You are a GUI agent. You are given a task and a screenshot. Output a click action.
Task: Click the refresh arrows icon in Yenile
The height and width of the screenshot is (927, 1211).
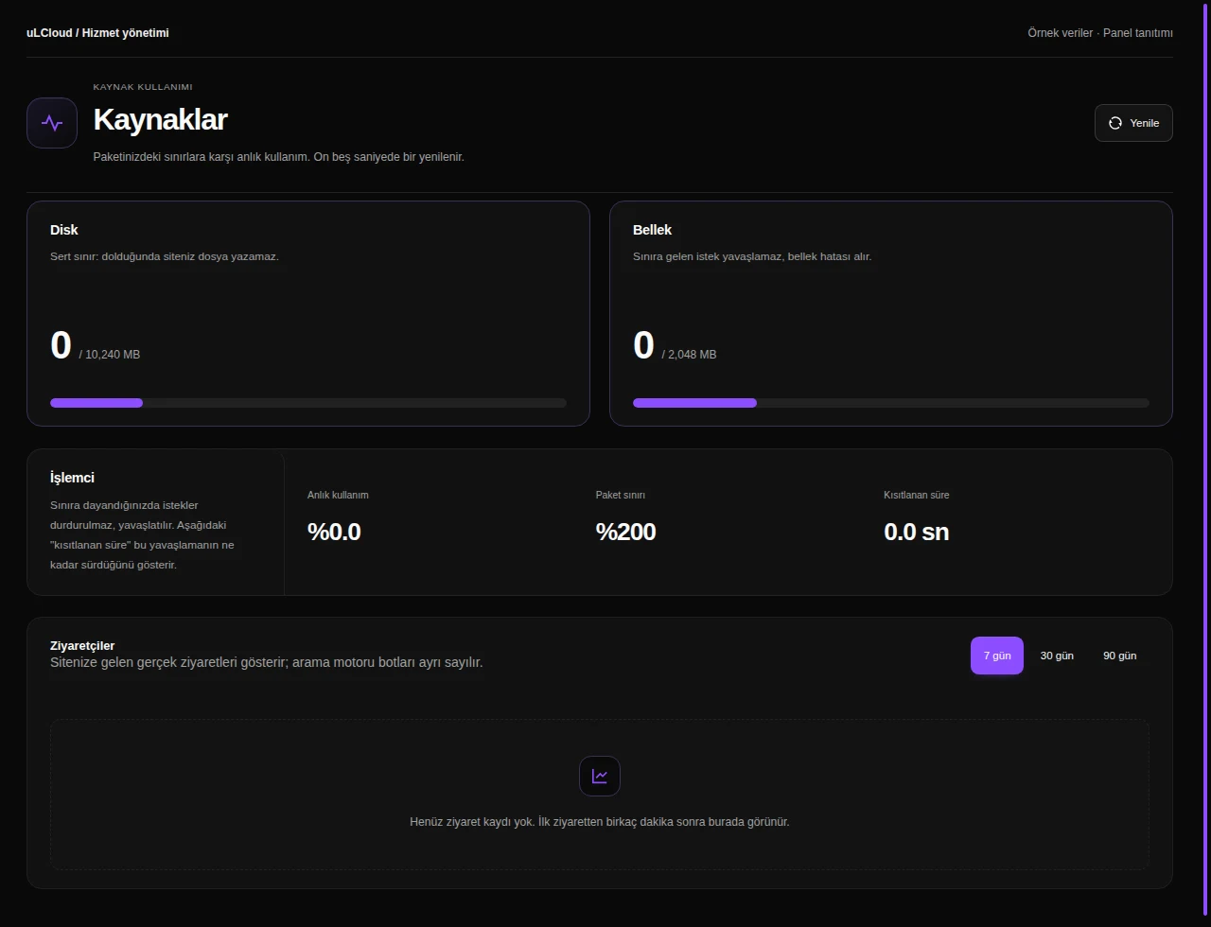click(x=1115, y=123)
